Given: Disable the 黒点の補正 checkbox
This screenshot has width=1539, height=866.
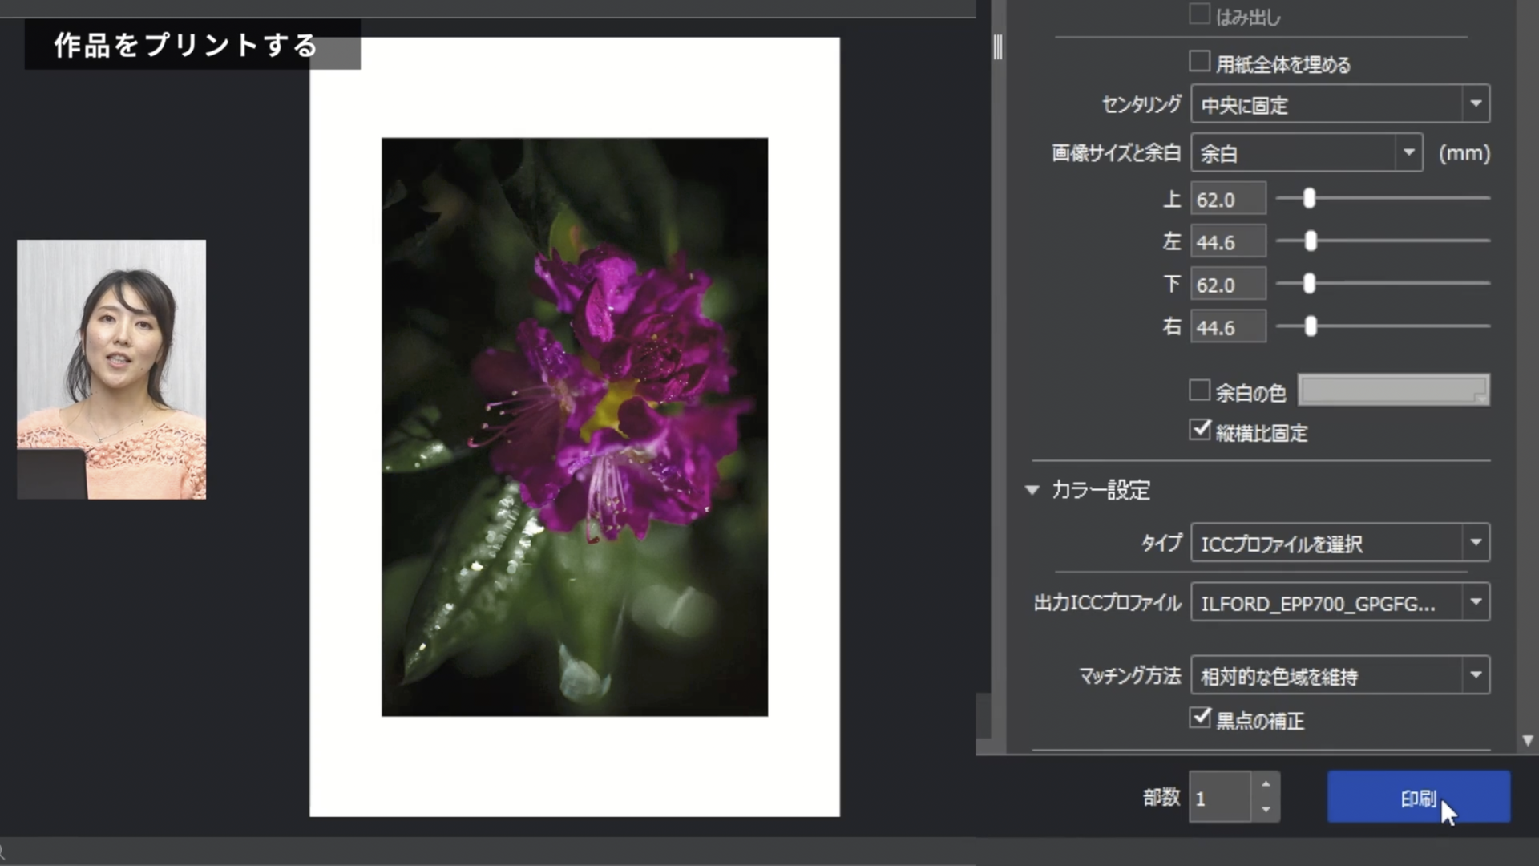Looking at the screenshot, I should pos(1199,718).
